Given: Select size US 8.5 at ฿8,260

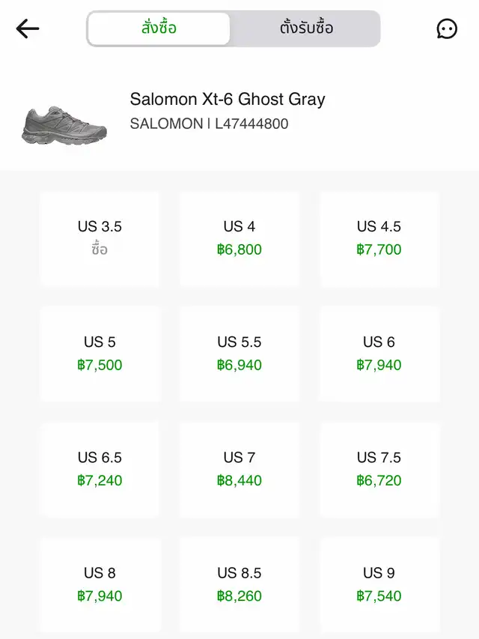Looking at the screenshot, I should pos(239,584).
